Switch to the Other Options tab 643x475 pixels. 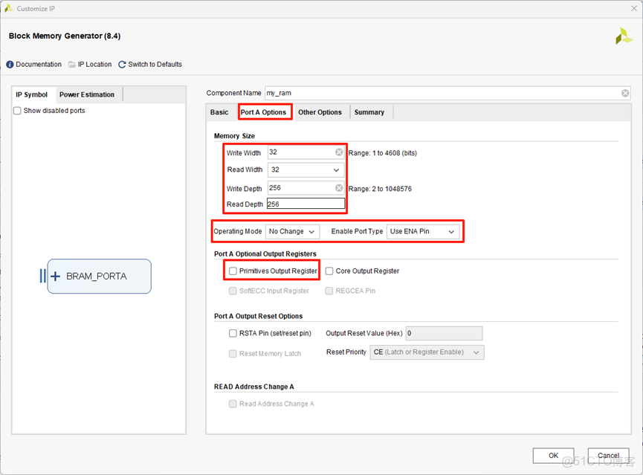click(320, 112)
